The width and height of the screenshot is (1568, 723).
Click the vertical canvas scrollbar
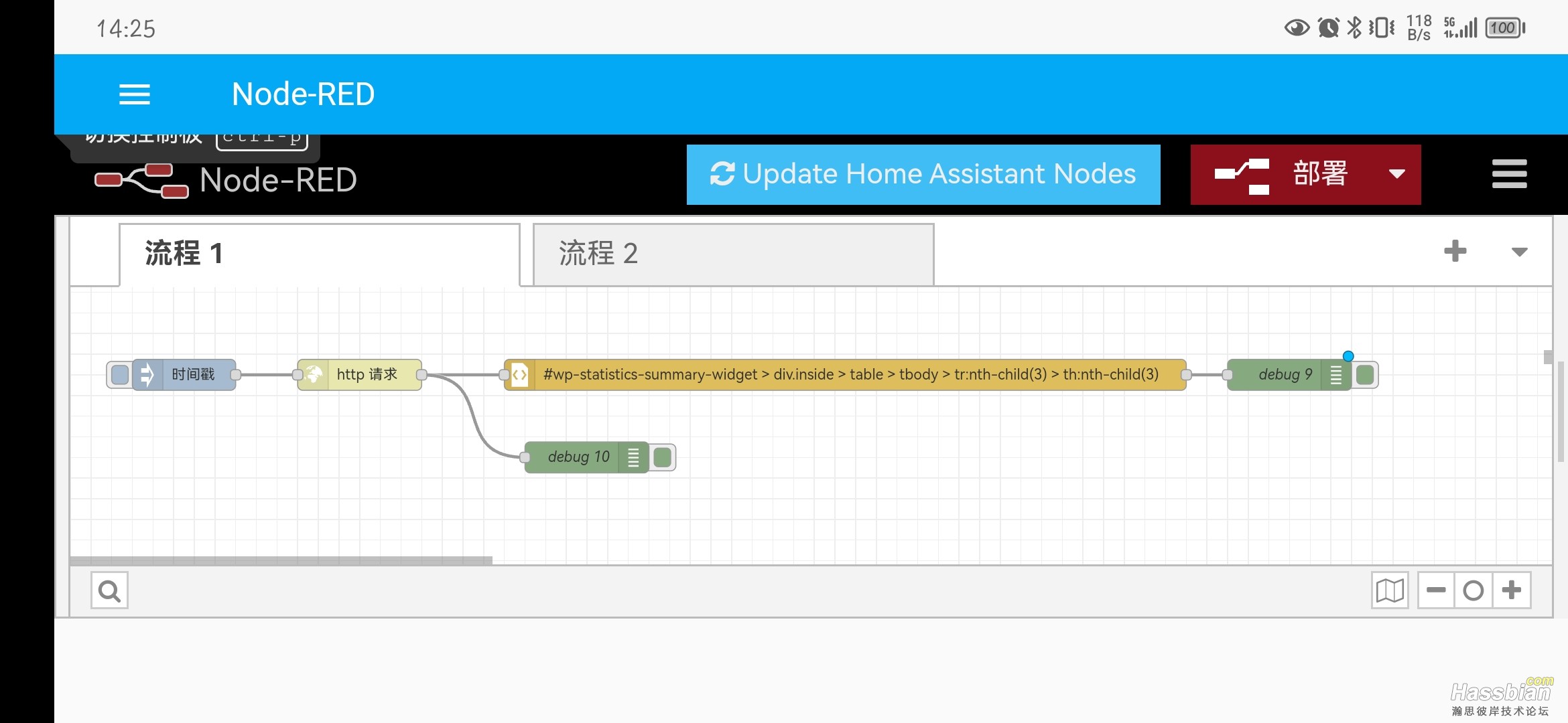tap(1548, 357)
